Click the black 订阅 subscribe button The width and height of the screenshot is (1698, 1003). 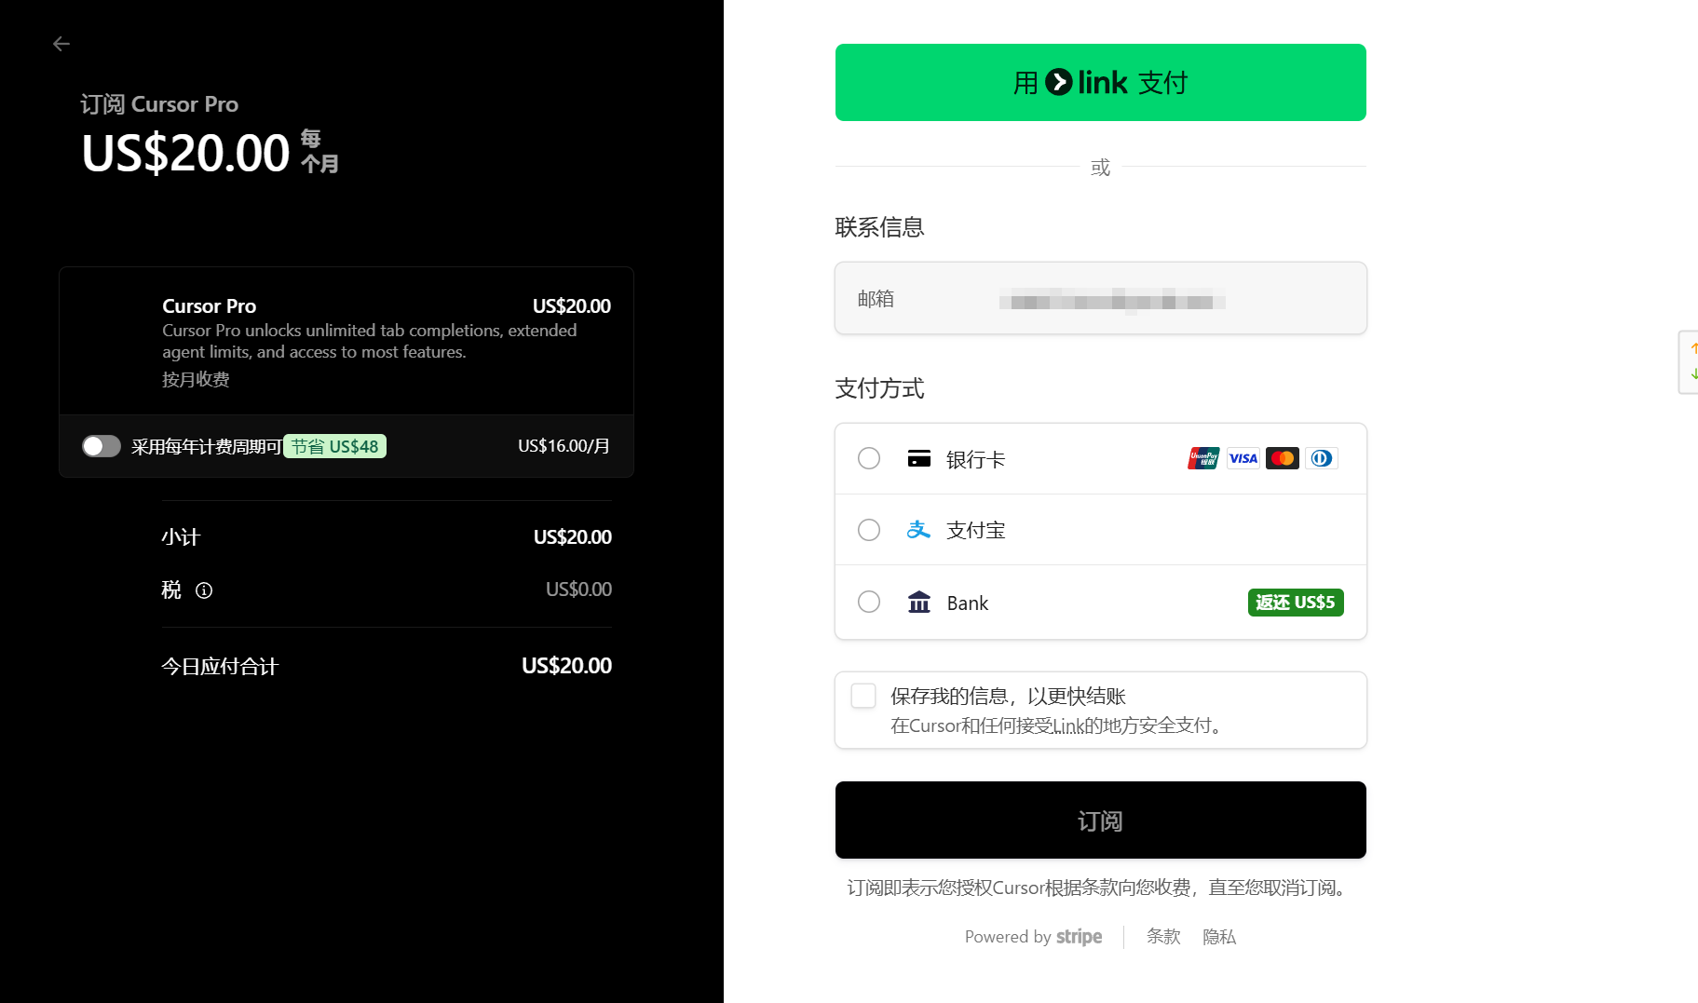click(1101, 820)
